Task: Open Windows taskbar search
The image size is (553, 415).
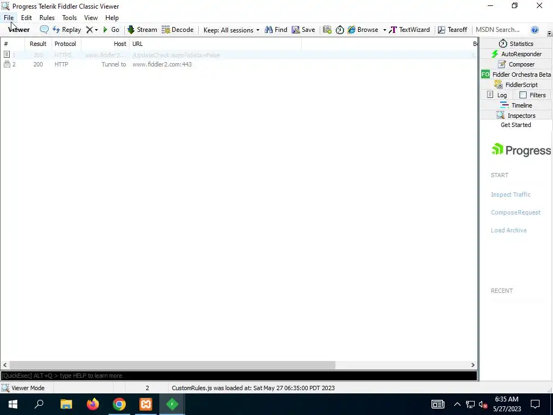Action: click(39, 404)
